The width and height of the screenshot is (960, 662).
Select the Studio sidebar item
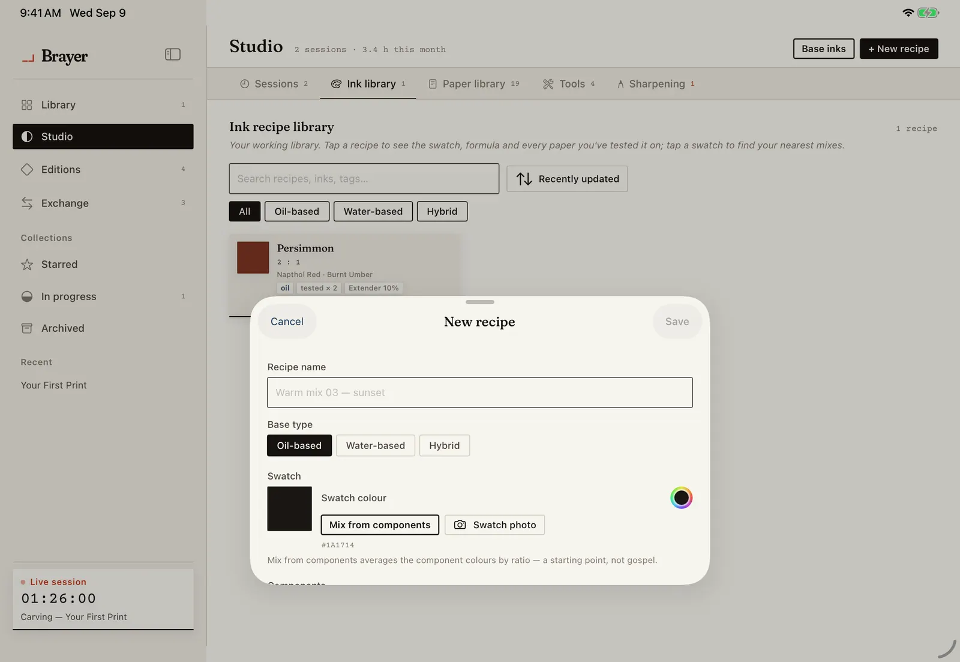(103, 137)
